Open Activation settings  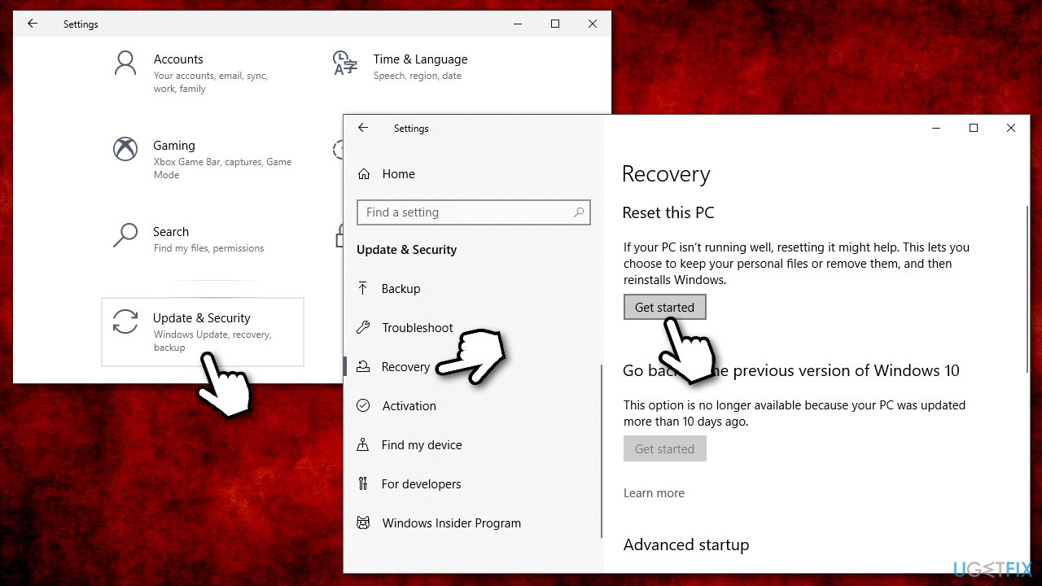pos(409,405)
